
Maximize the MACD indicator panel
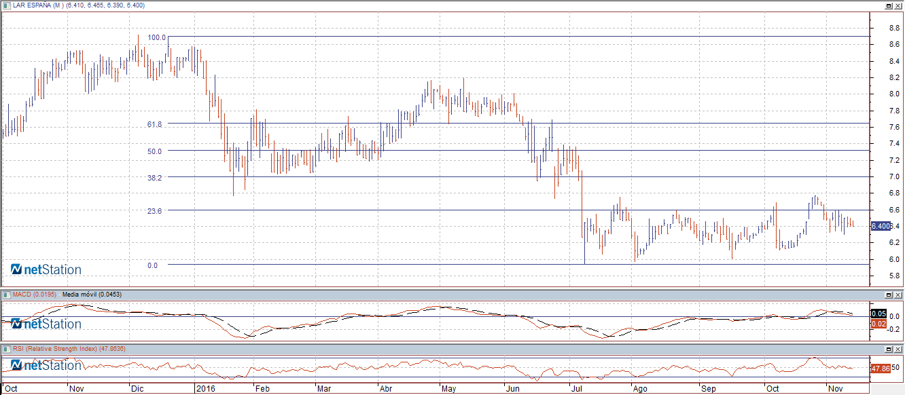889,295
